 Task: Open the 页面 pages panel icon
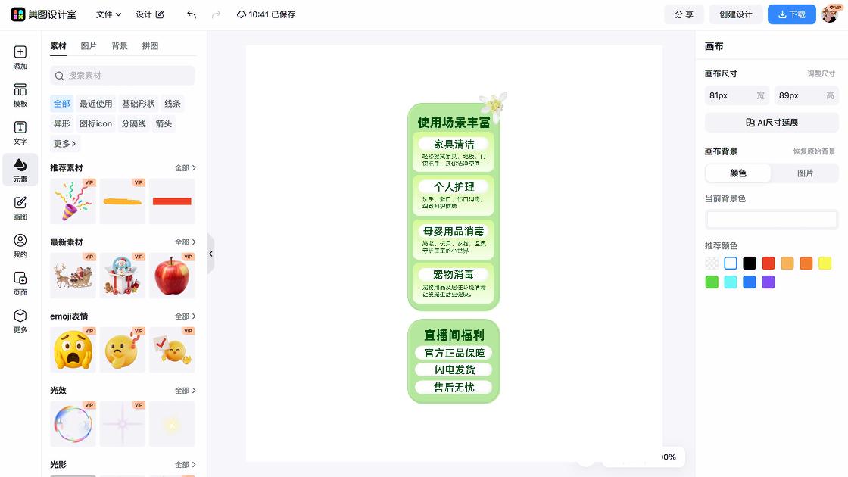point(20,283)
